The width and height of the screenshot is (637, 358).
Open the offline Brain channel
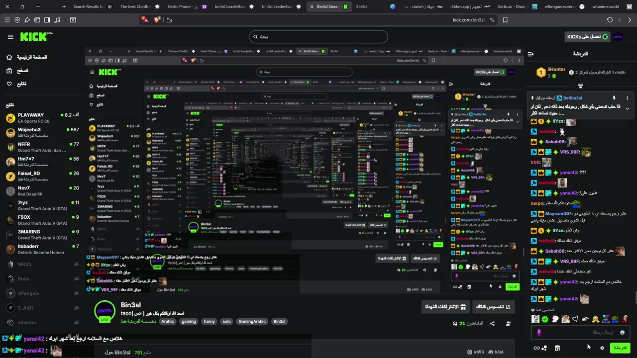[42, 279]
